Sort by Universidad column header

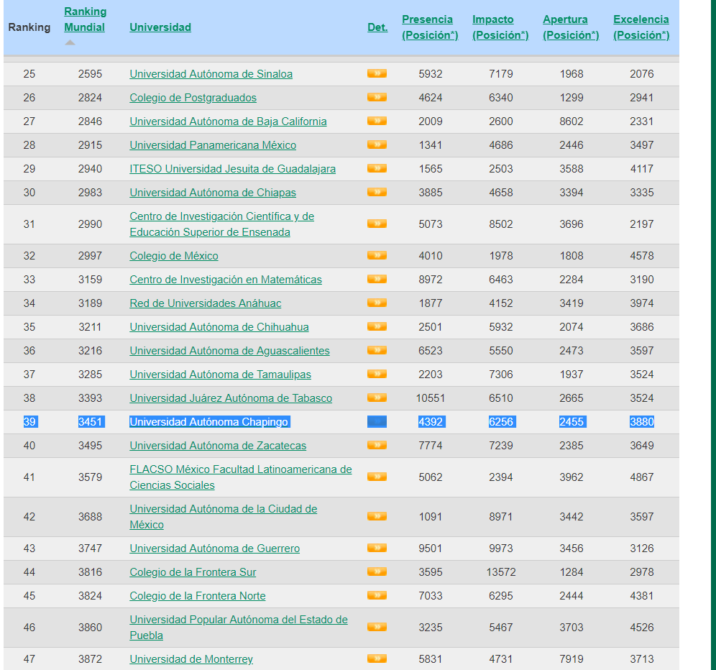(160, 27)
